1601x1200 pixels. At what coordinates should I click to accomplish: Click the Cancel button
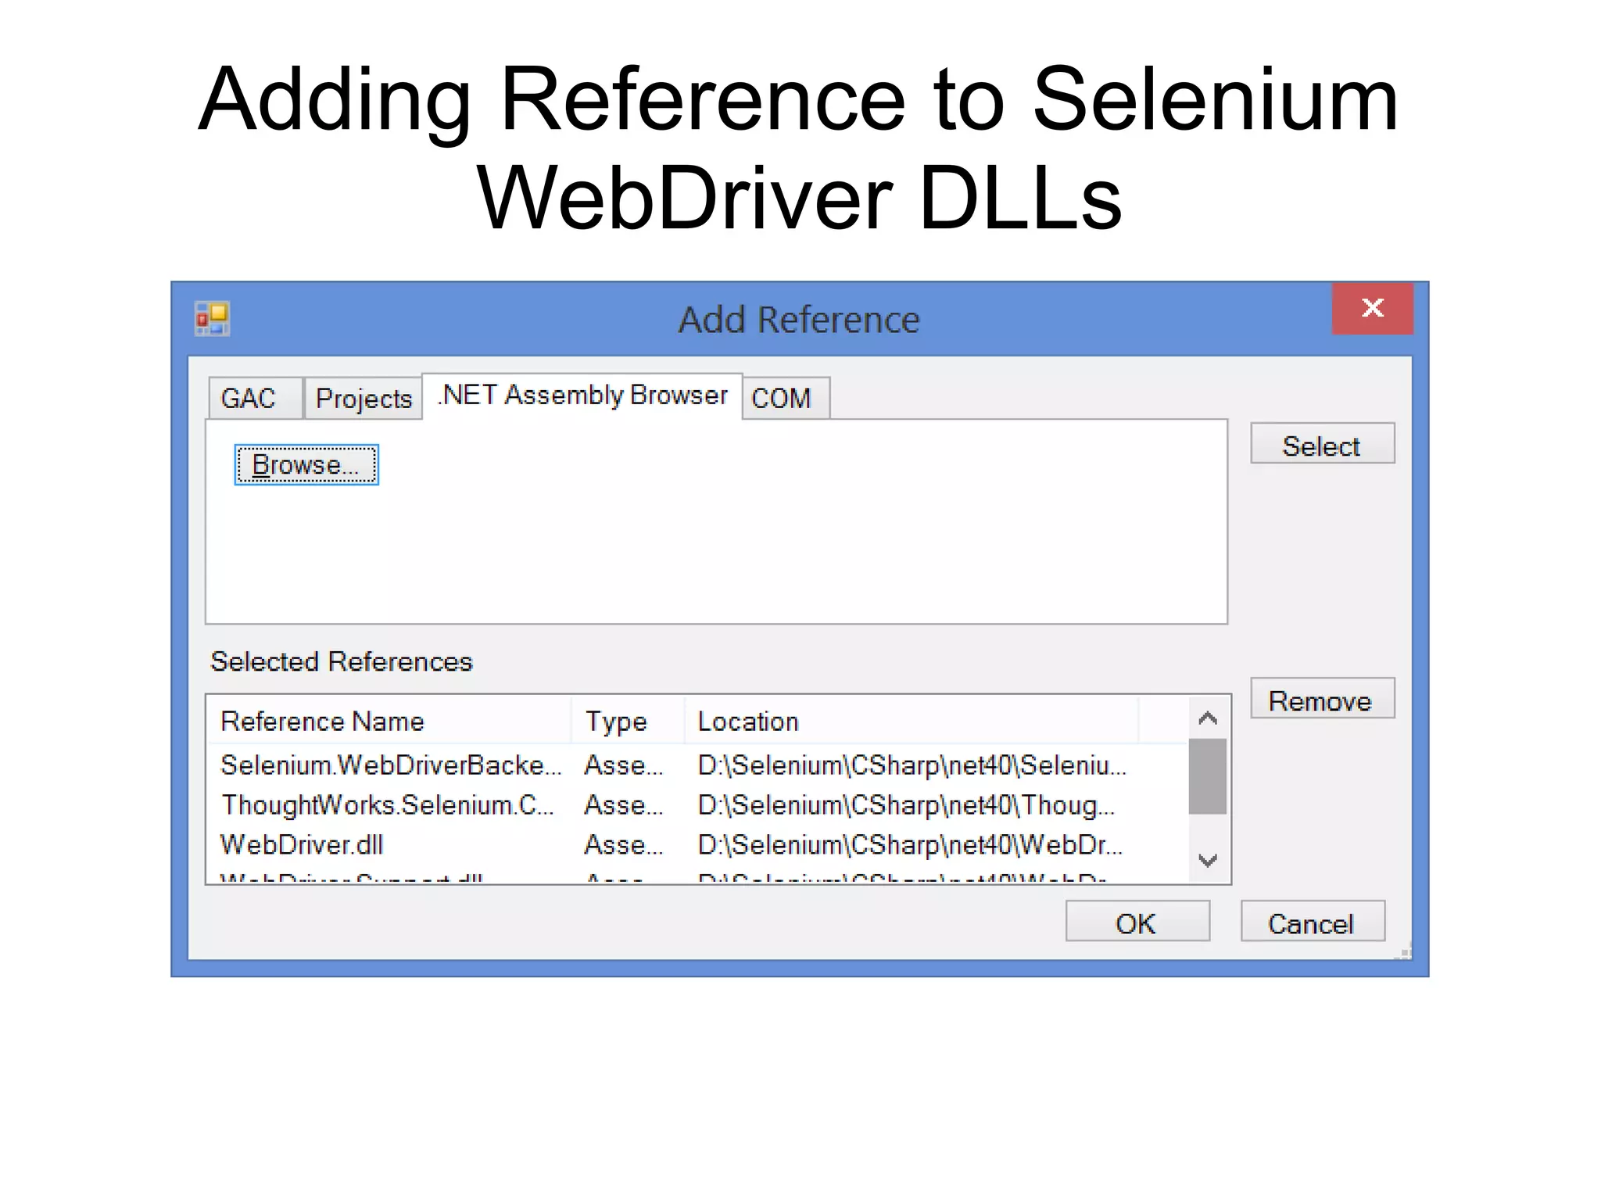(1313, 922)
